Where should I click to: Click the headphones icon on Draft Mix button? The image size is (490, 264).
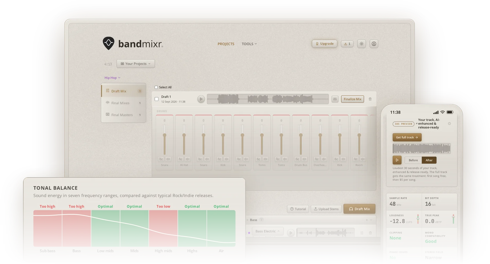tap(351, 209)
